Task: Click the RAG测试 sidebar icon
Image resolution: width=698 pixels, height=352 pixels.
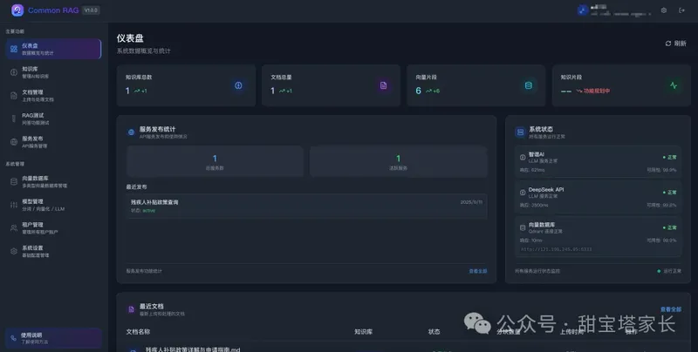Action: tap(14, 118)
